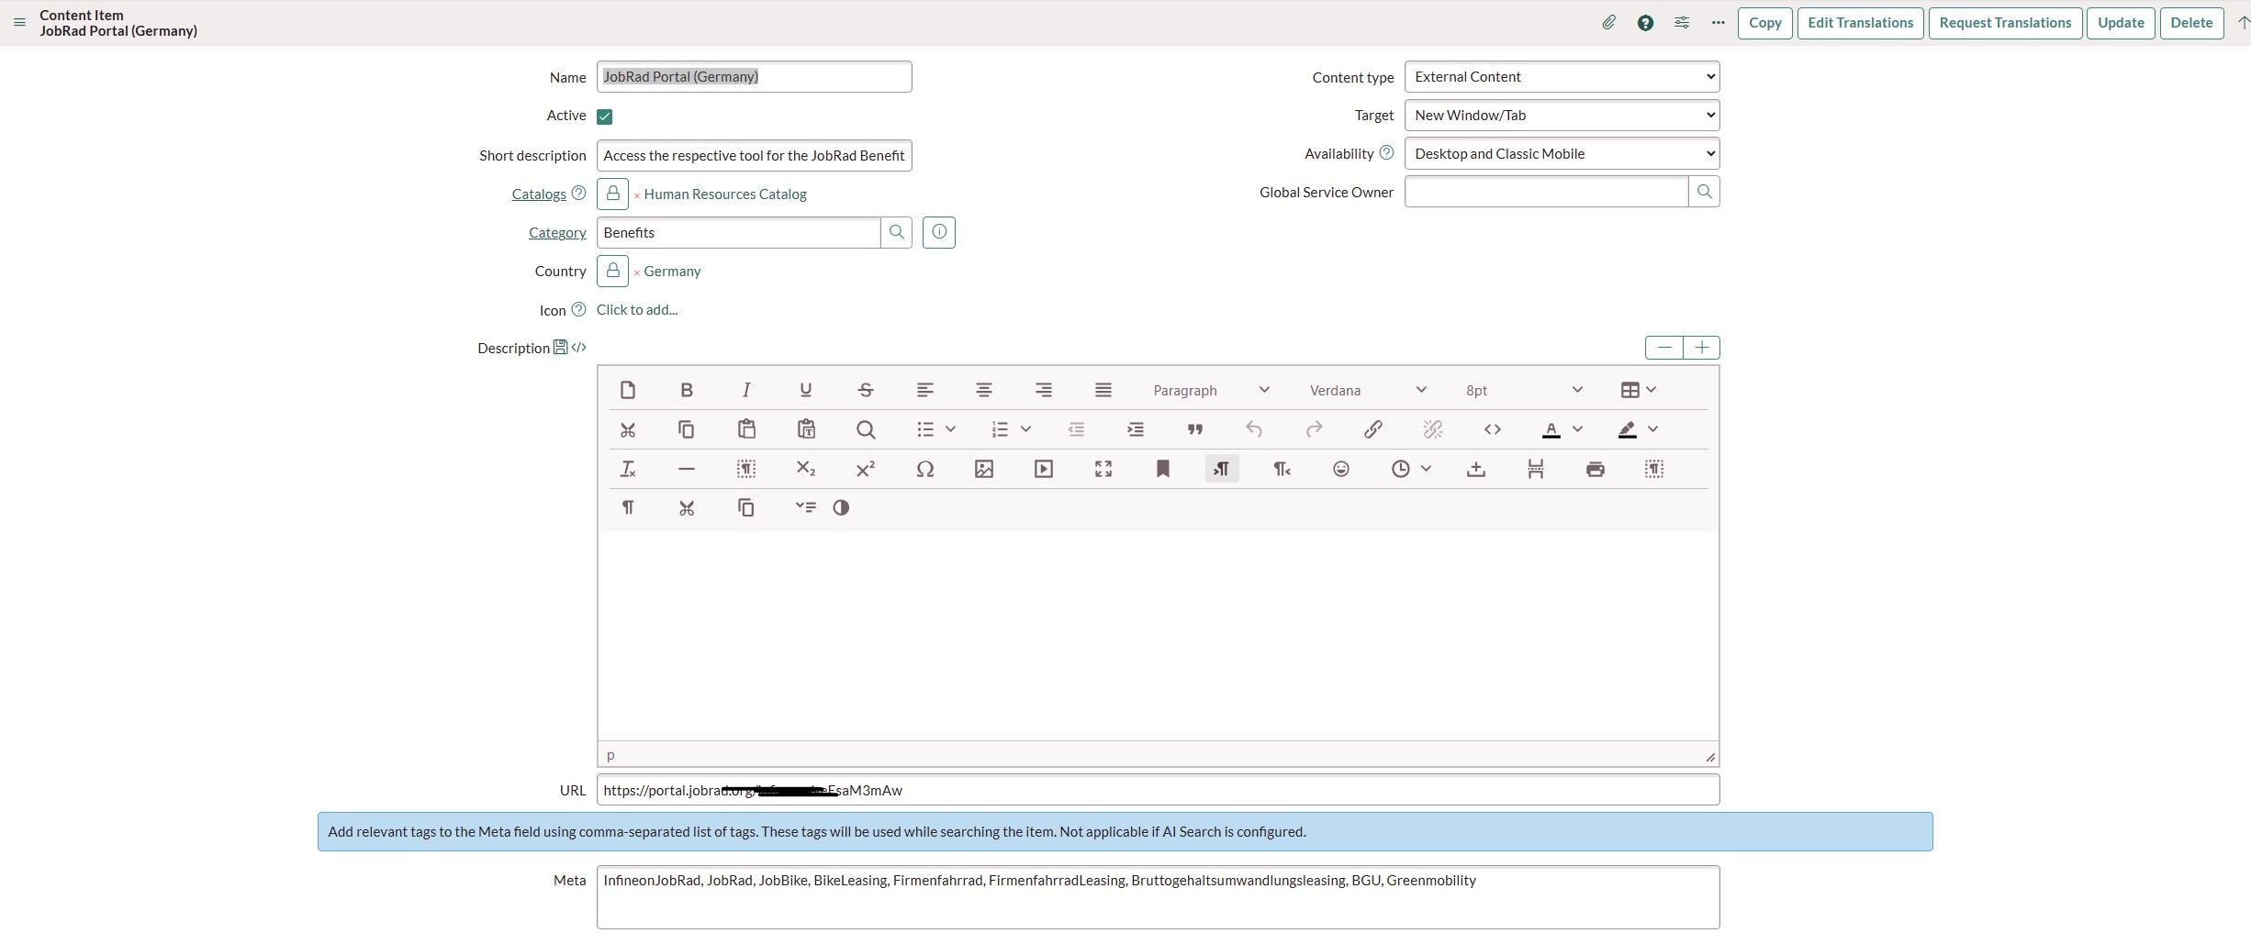Click the Category info icon

tap(939, 233)
